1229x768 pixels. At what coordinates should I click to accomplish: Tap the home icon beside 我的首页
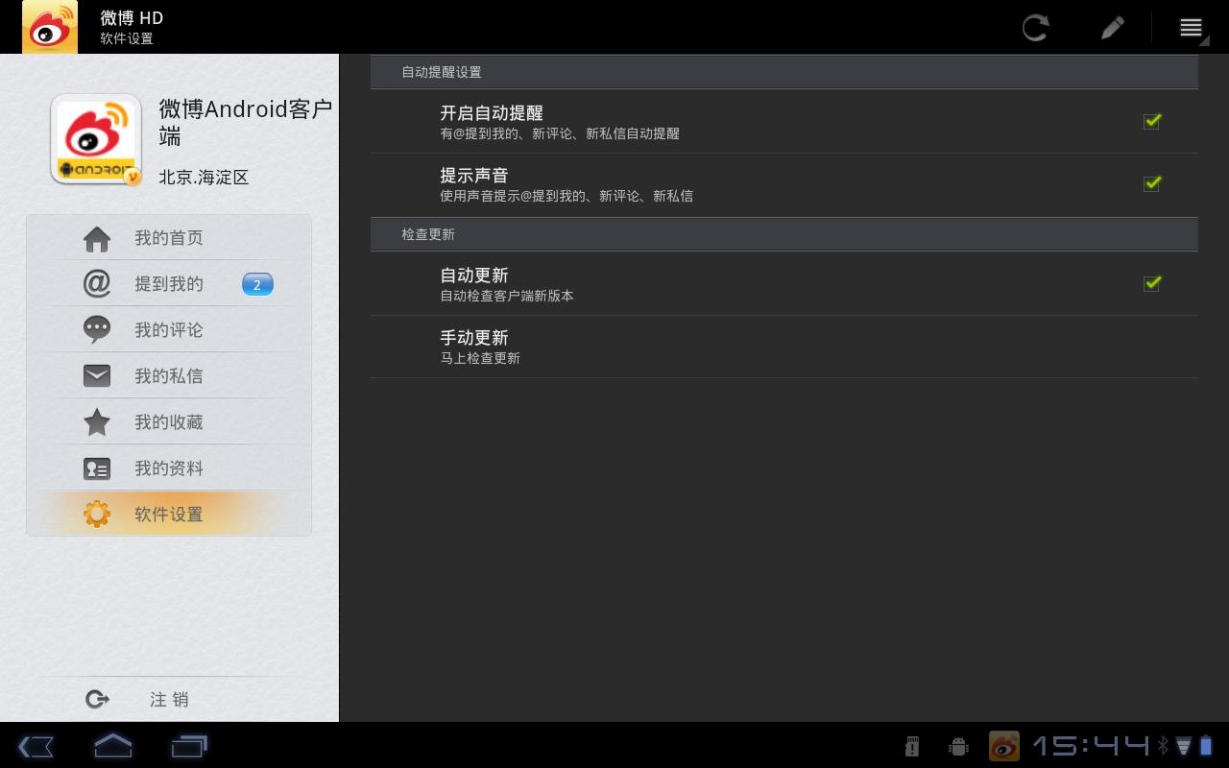coord(97,238)
